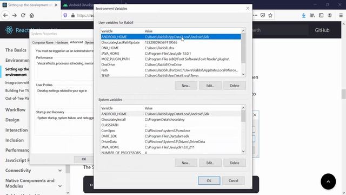The image size is (346, 195).
Task: Click the scroll-to-top round button
Action: tap(328, 181)
